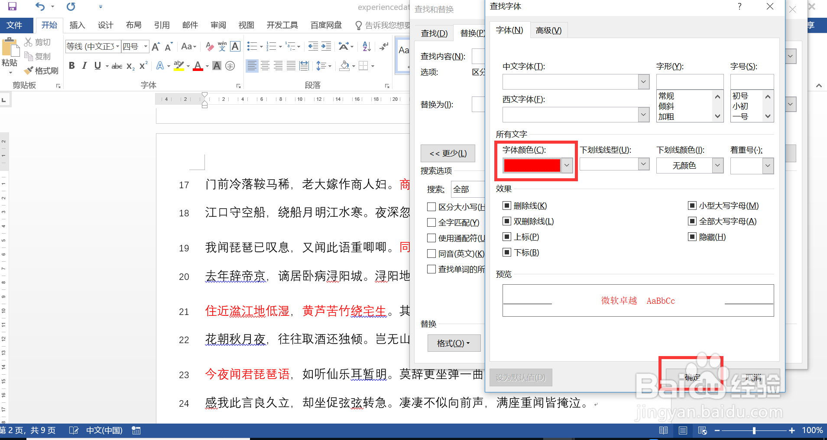Image resolution: width=827 pixels, height=440 pixels.
Task: Open the 下划线线型 dropdown
Action: pyautogui.click(x=644, y=164)
